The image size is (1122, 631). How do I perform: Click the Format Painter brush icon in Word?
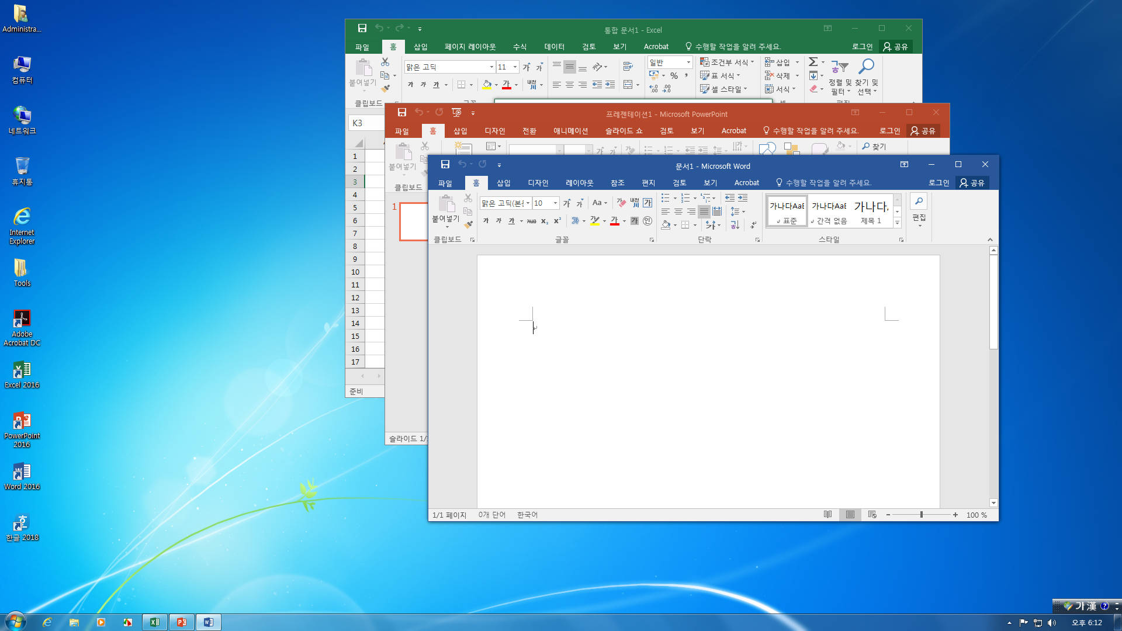[468, 224]
